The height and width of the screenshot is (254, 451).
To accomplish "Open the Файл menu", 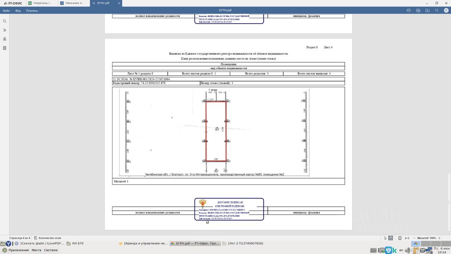I will pos(6,11).
